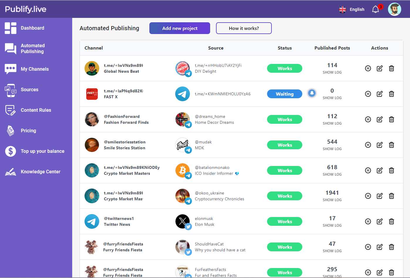The height and width of the screenshot is (278, 410).
Task: Edit the Fashion Forward Finds project
Action: (x=379, y=119)
